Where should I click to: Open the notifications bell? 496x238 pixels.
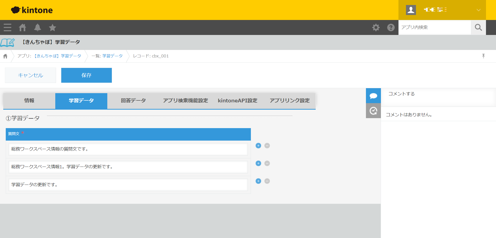[38, 27]
